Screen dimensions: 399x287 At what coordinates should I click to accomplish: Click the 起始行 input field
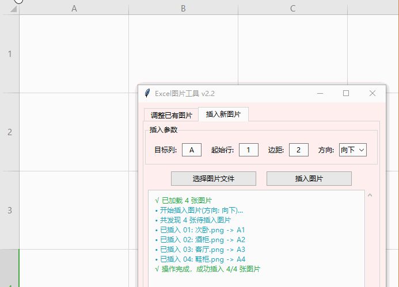tap(248, 150)
